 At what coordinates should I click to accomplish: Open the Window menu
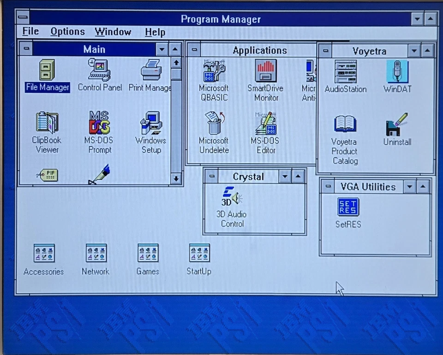click(x=113, y=32)
